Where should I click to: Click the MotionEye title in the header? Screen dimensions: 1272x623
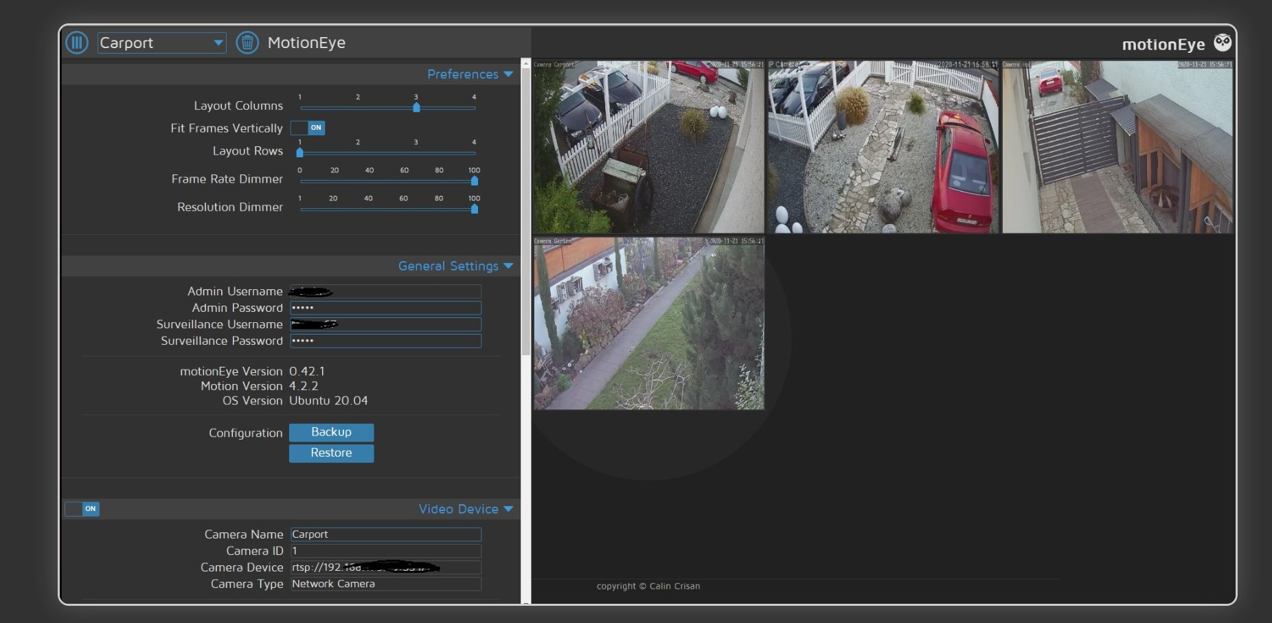click(306, 43)
